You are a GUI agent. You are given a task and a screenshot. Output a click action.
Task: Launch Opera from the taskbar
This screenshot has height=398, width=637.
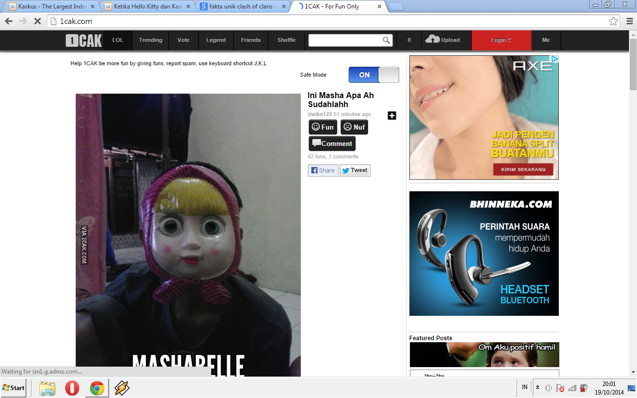(x=72, y=388)
